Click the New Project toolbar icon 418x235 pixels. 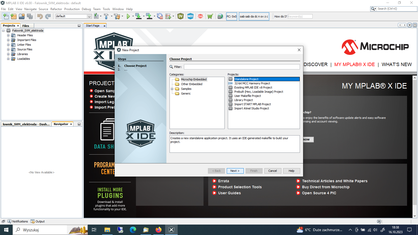point(14,16)
